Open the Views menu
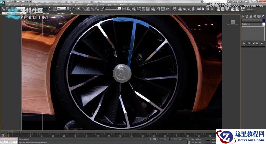 31,5
